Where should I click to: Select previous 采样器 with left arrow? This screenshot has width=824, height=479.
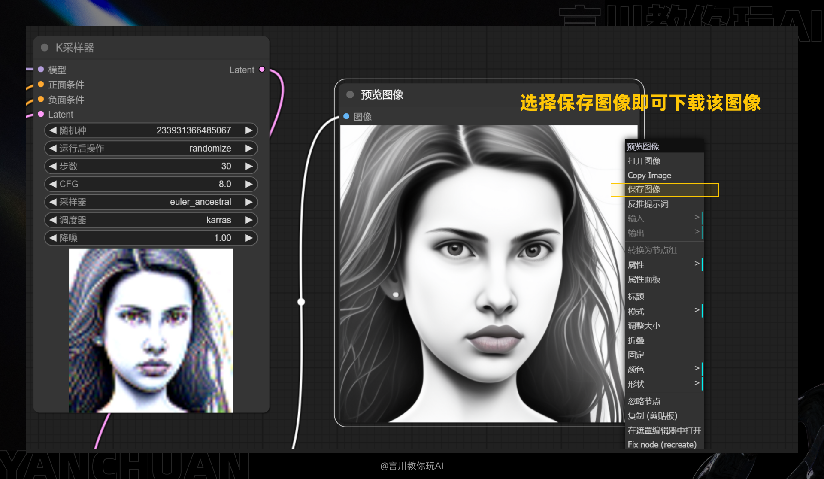click(53, 202)
